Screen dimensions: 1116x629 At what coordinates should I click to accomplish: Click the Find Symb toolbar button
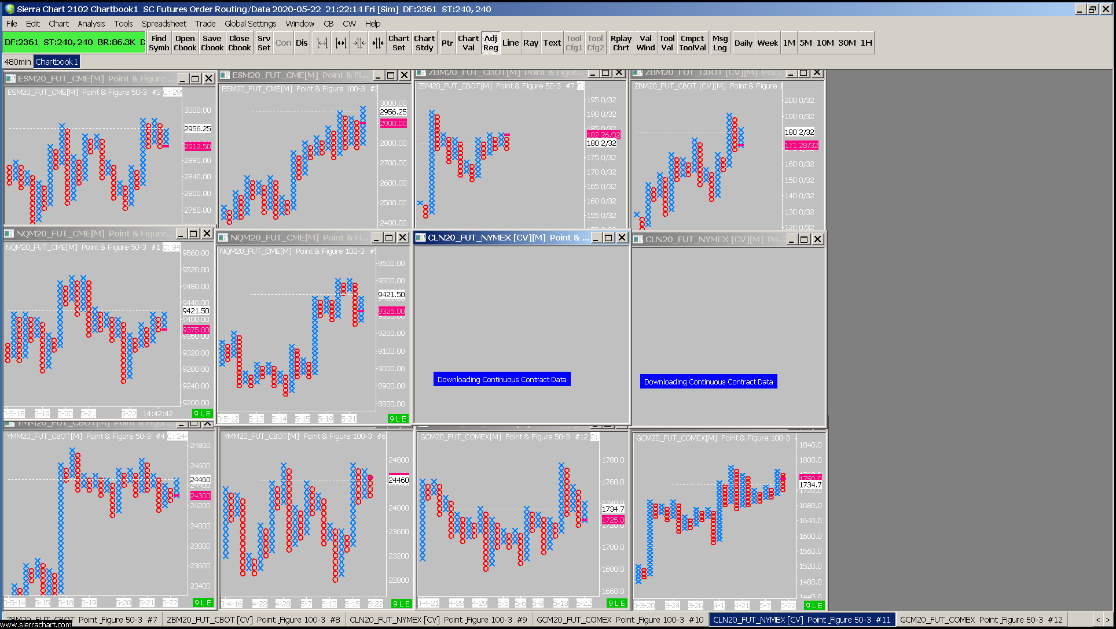pos(159,43)
